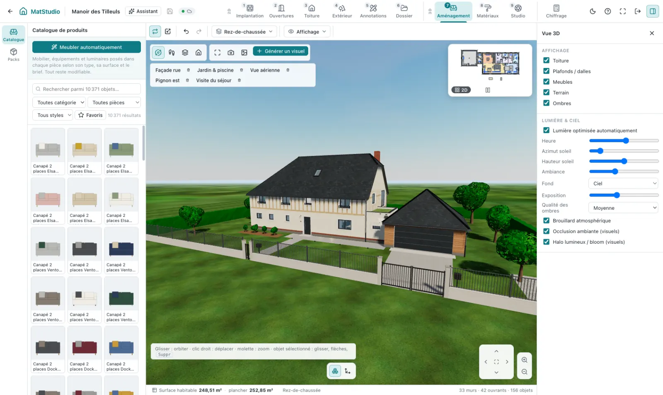Expand the Affichage dropdown
This screenshot has width=663, height=395.
[307, 32]
